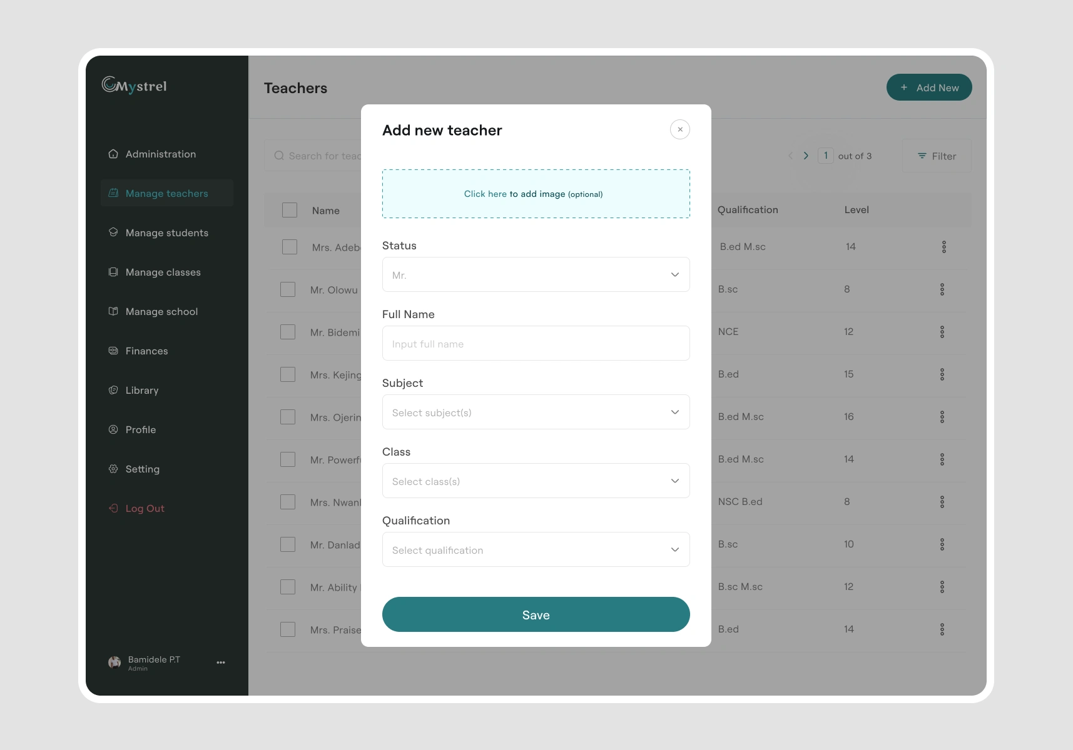Check the box for Mrs. Nwan row

point(288,502)
